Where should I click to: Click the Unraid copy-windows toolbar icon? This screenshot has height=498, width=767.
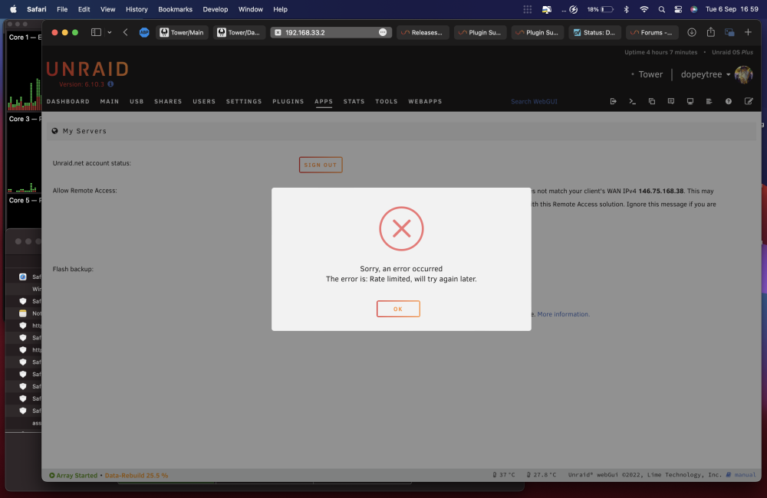point(651,101)
